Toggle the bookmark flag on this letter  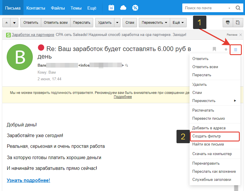point(214,49)
